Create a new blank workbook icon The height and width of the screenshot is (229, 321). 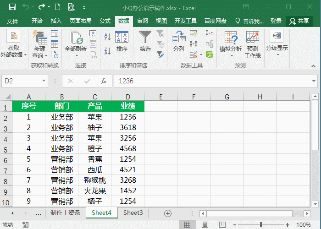tap(58, 7)
